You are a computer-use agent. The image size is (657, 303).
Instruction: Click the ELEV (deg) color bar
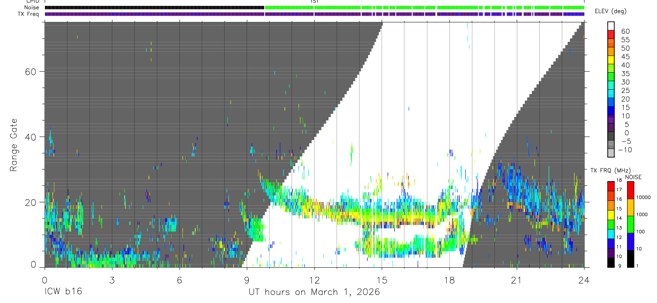[612, 90]
